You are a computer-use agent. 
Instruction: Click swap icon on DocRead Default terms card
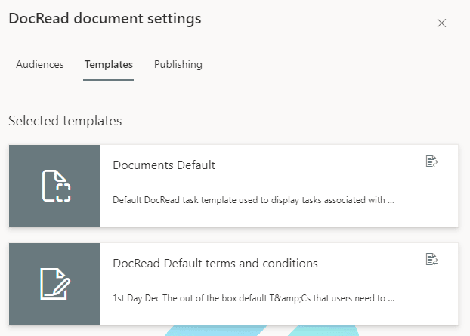(x=432, y=259)
